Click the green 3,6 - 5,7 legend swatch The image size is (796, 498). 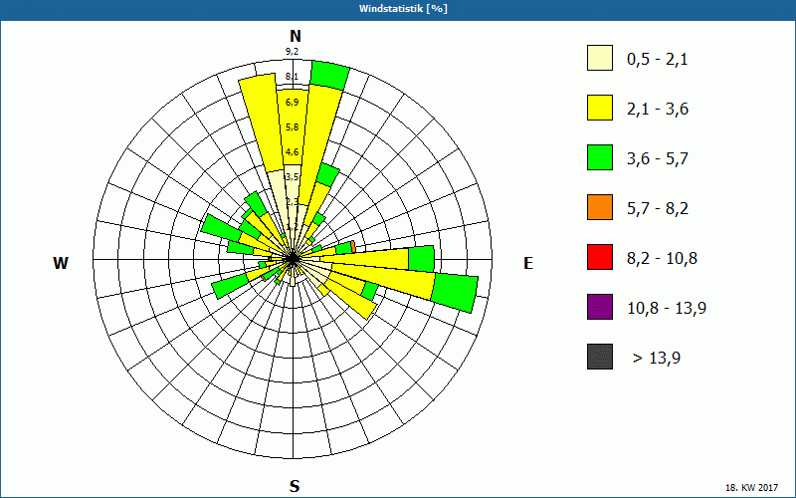pyautogui.click(x=600, y=157)
